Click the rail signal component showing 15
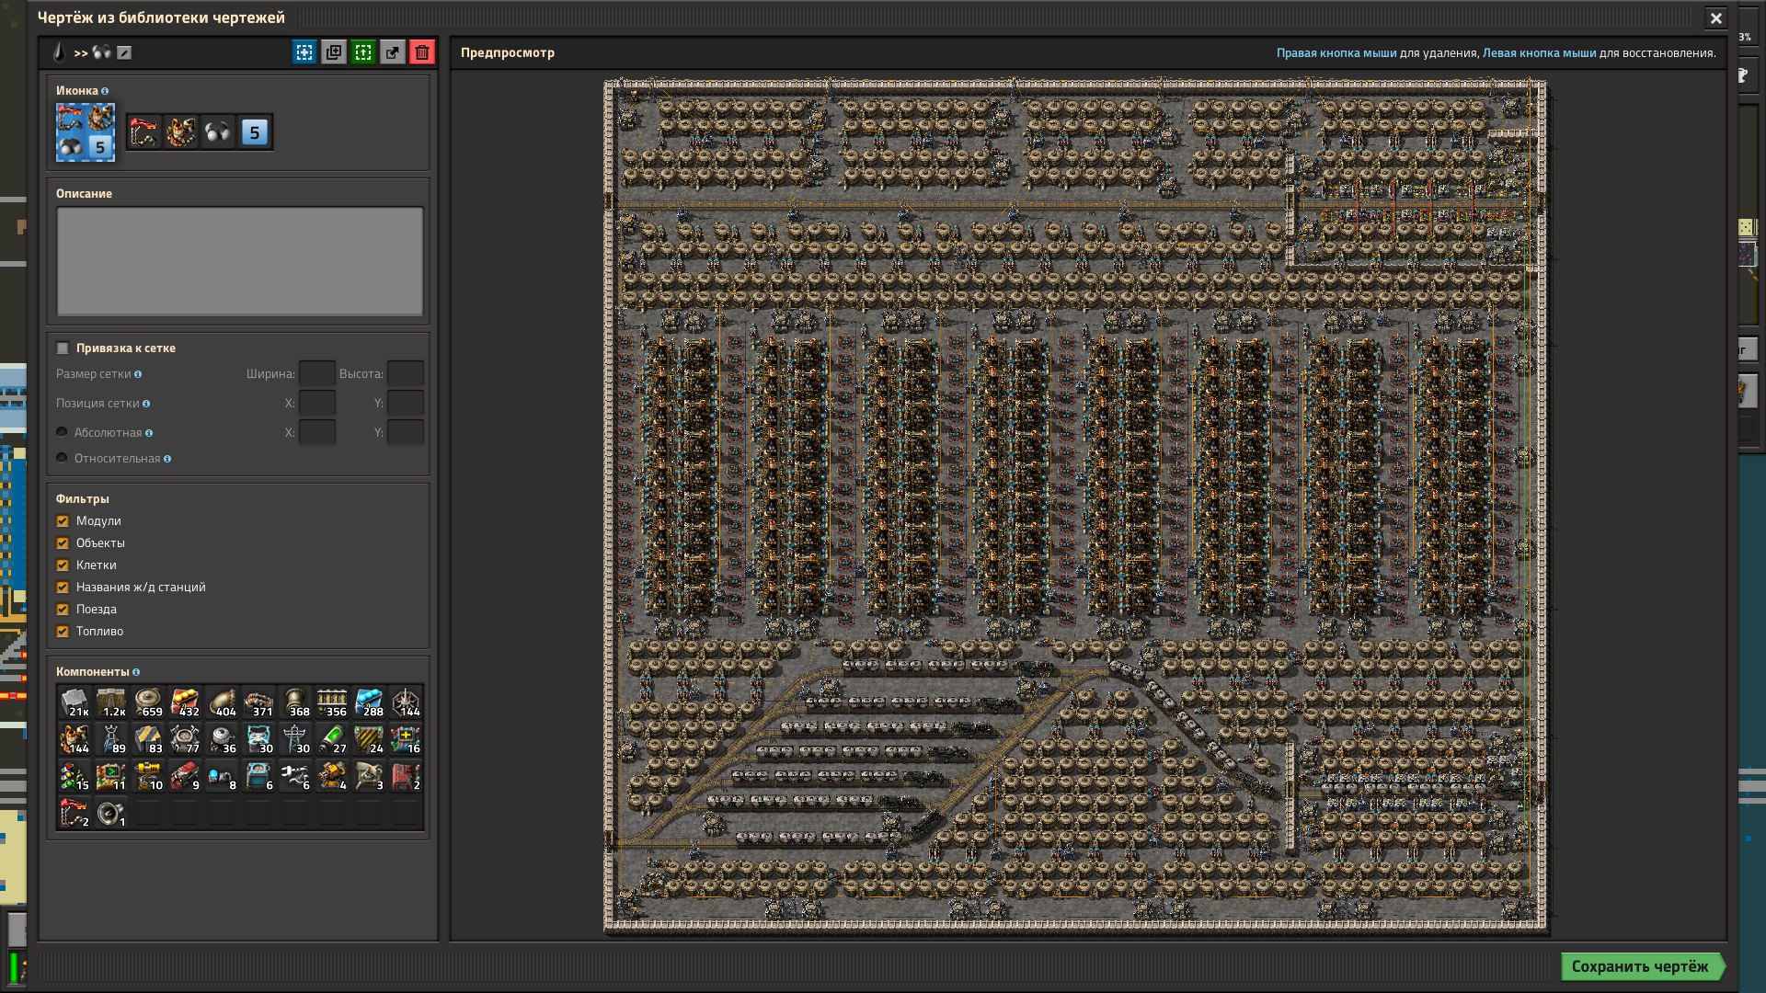1766x993 pixels. tap(75, 776)
